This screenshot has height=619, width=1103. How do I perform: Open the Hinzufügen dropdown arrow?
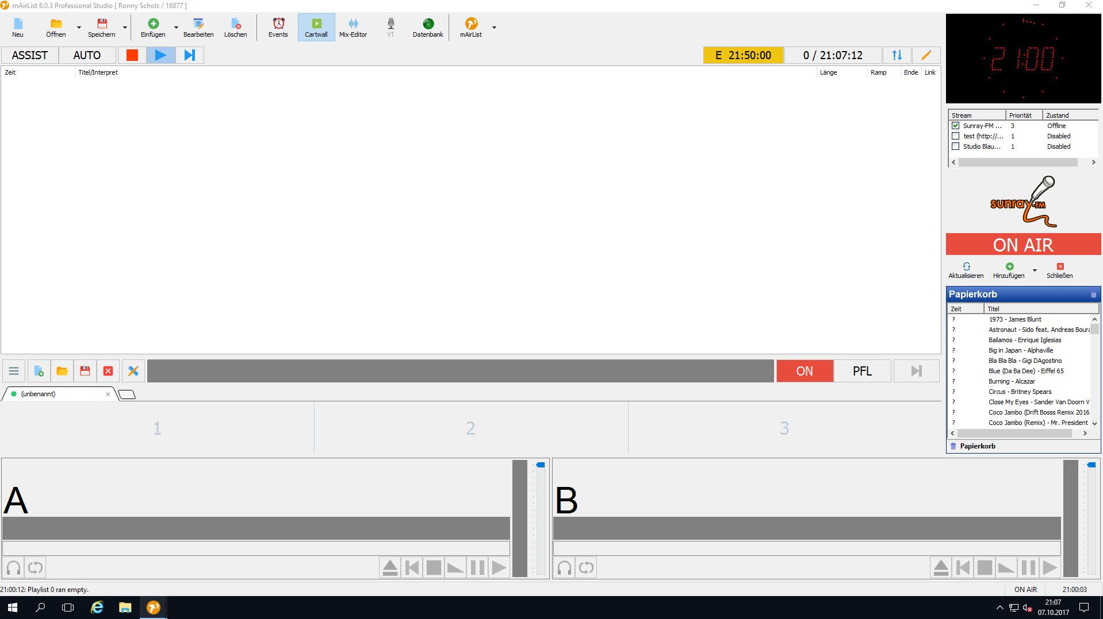(1035, 270)
